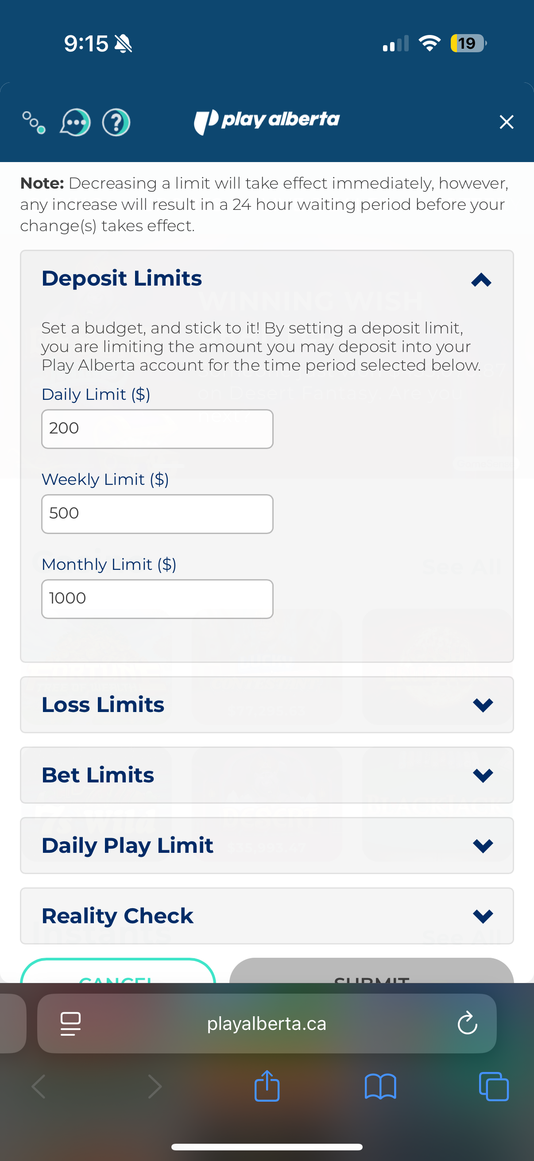Collapse the Deposit Limits section
Screen dimensions: 534x1161
(481, 280)
